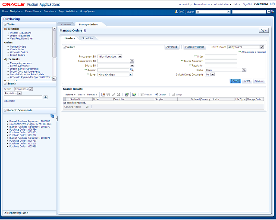Viewport: 276px width, 220px height.
Task: Open the Include Closed Documents dropdown
Action: tap(213, 75)
